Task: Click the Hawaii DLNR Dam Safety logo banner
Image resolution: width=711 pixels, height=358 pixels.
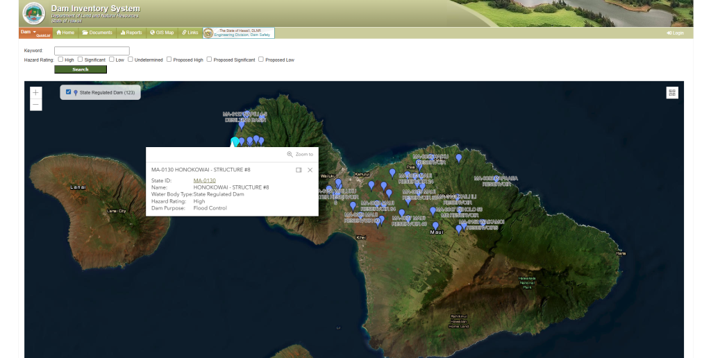Action: click(x=238, y=33)
